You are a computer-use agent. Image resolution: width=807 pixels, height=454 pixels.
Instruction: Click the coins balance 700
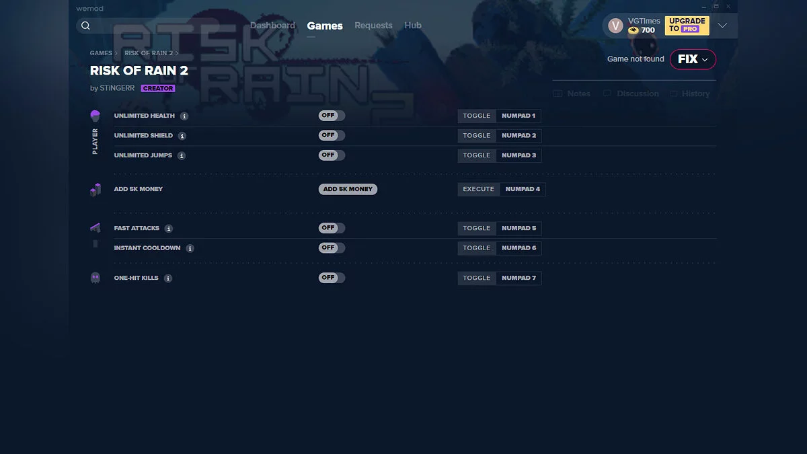point(642,30)
